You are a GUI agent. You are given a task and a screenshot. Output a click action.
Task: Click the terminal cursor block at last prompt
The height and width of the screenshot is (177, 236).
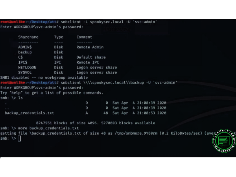click(x=19, y=138)
